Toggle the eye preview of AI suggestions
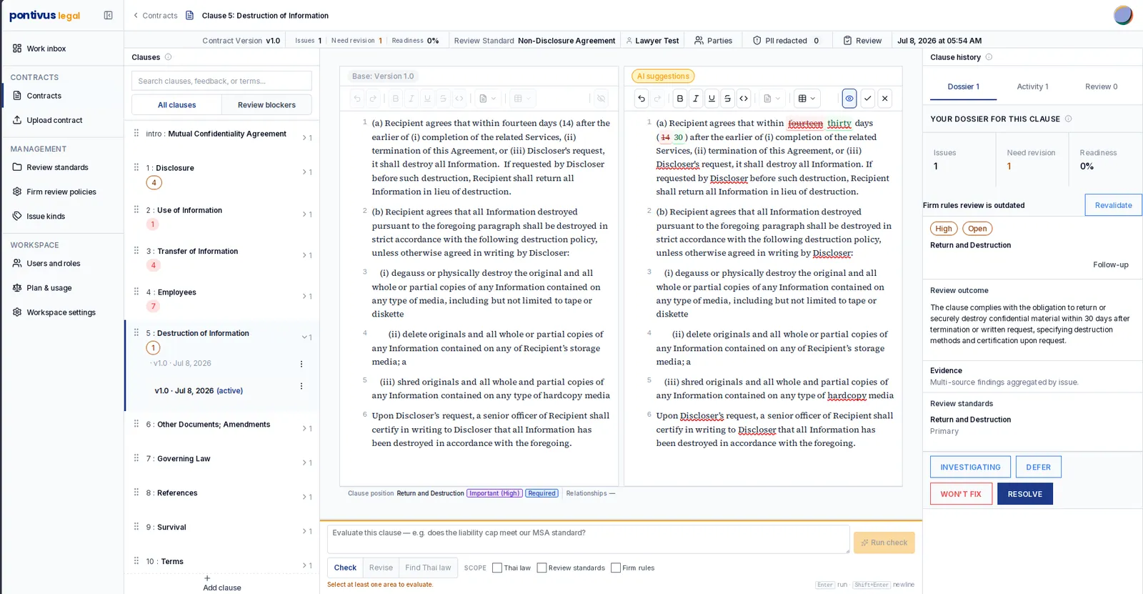The width and height of the screenshot is (1143, 594). pyautogui.click(x=849, y=99)
